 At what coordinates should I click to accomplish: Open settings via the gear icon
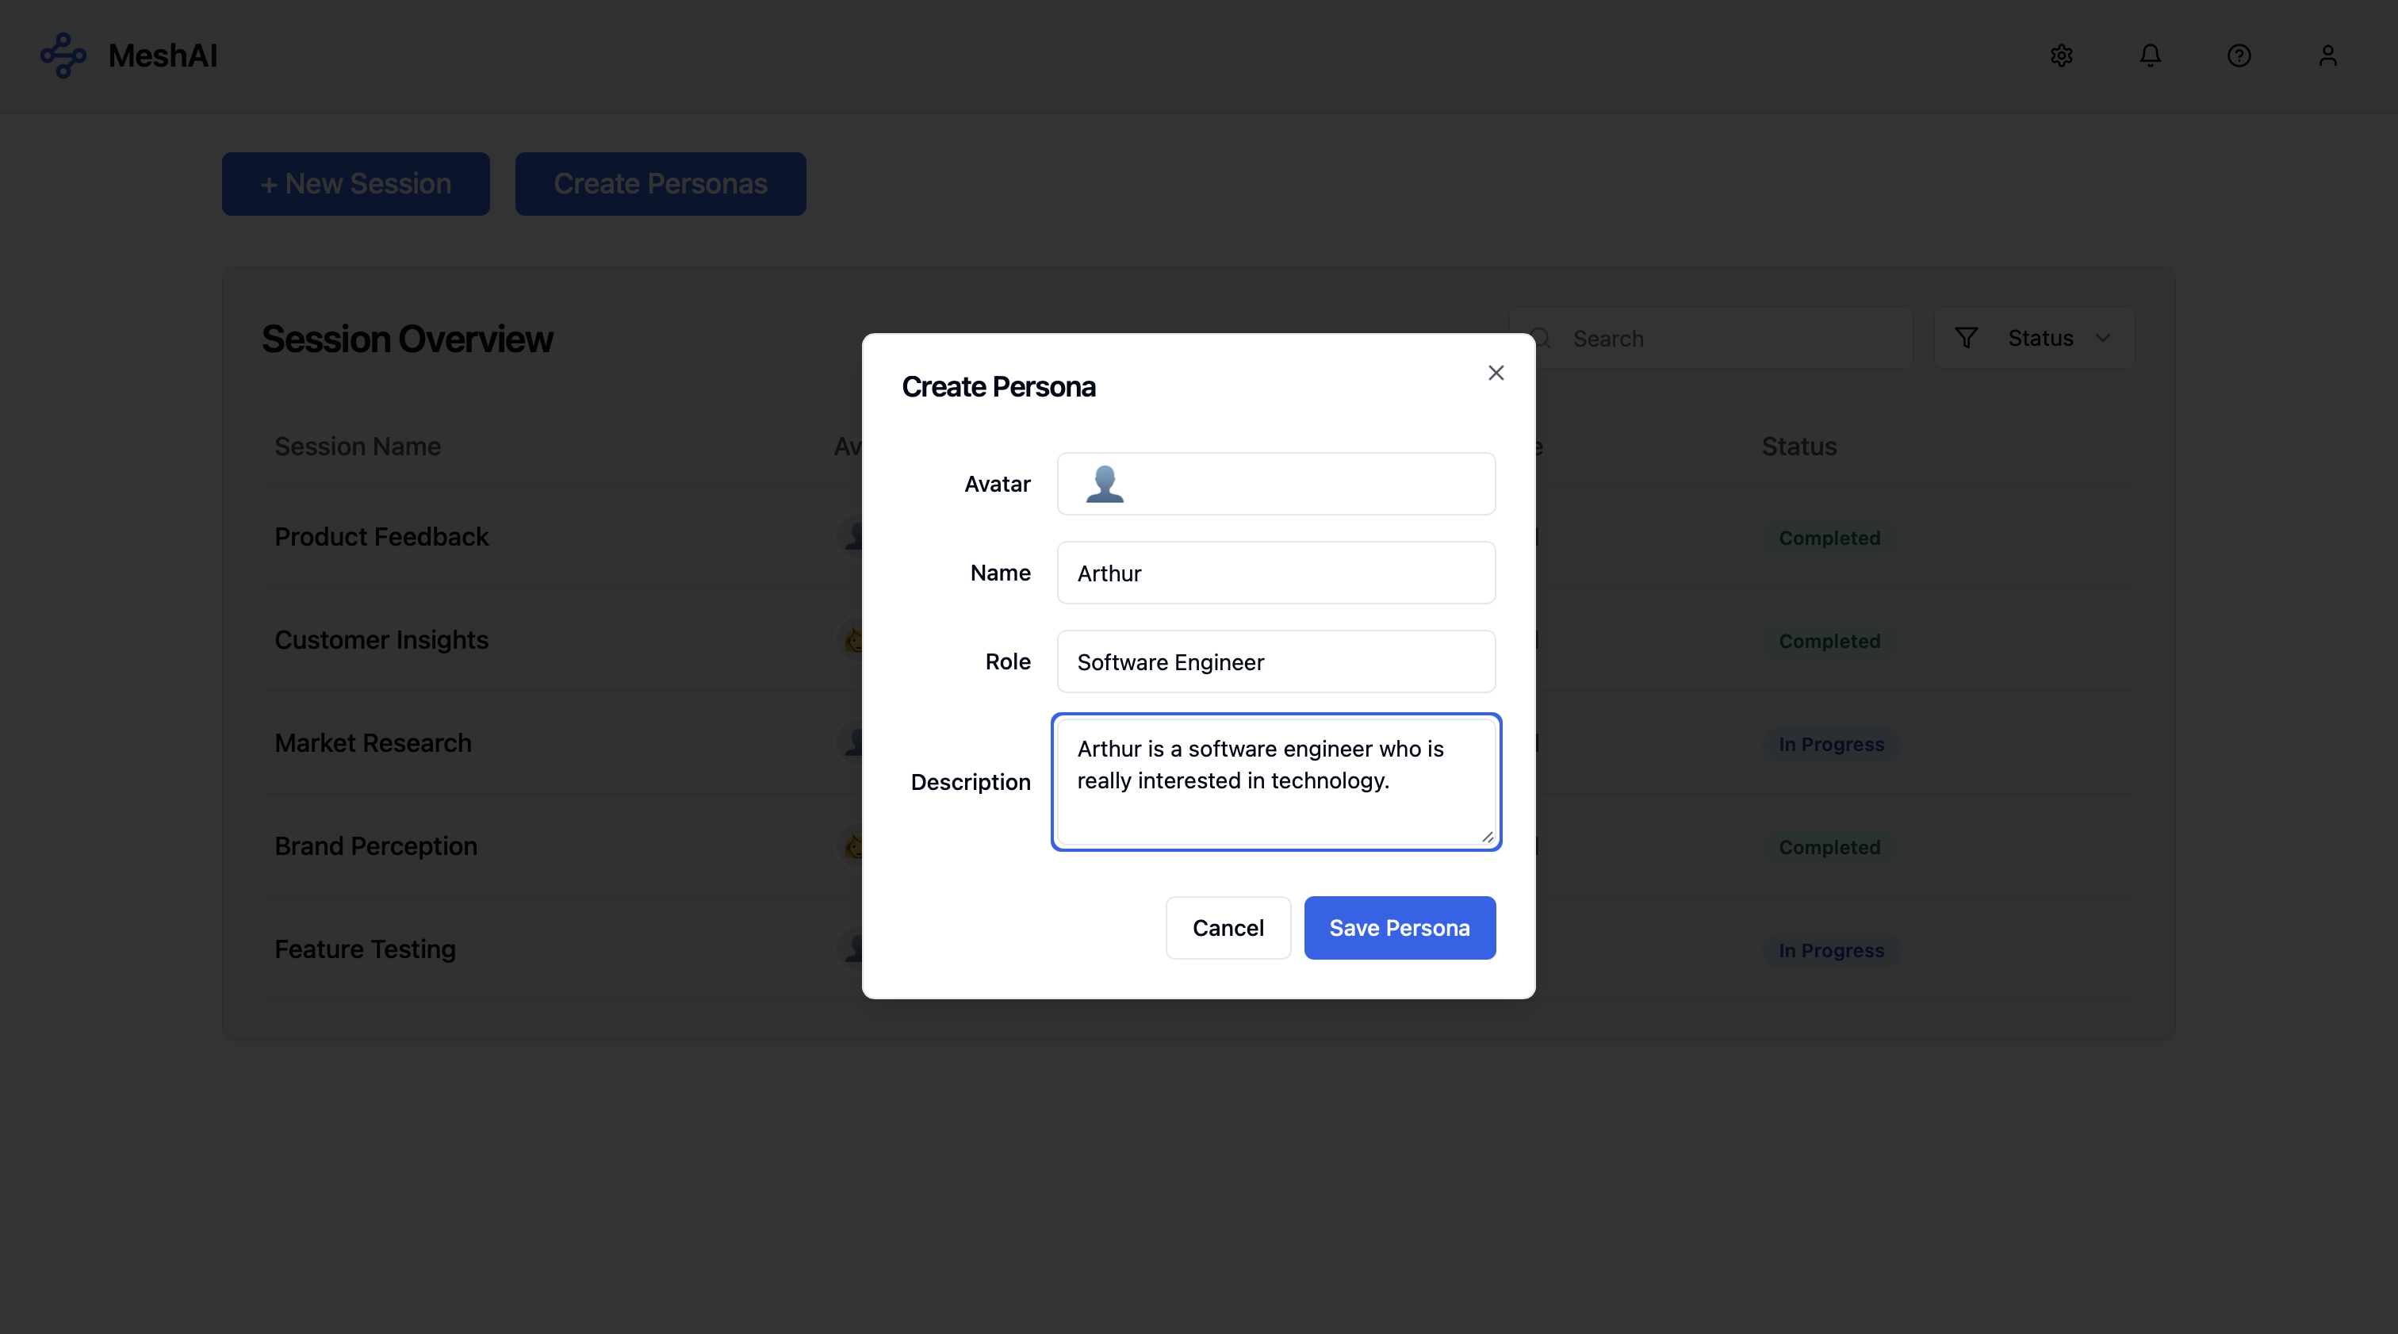click(x=2061, y=56)
